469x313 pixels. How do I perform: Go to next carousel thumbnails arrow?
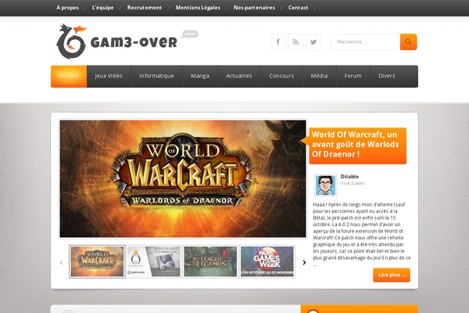304,262
